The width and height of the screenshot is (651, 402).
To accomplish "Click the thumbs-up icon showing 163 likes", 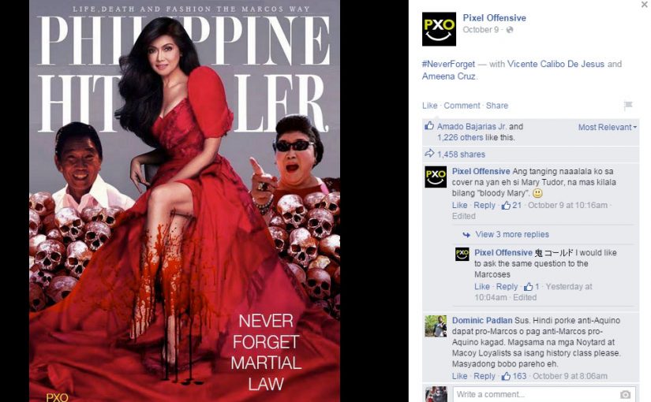I will (x=506, y=376).
